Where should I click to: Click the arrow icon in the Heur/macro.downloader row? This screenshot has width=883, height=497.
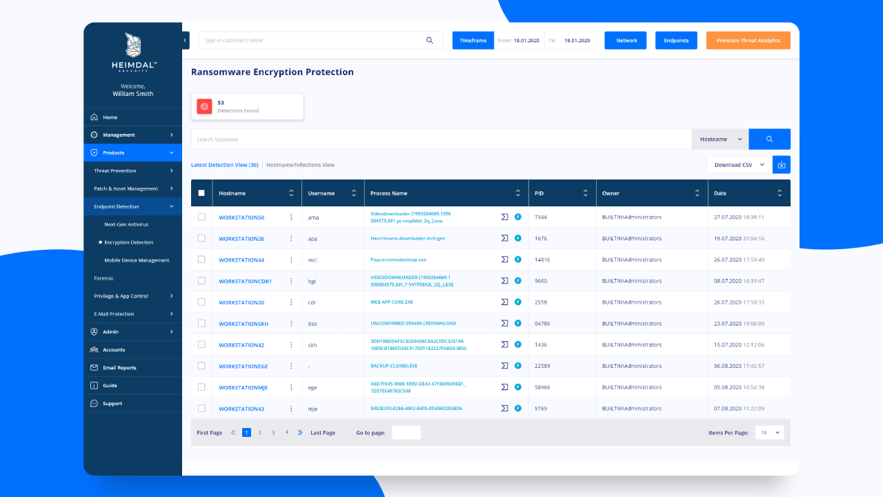coord(504,238)
